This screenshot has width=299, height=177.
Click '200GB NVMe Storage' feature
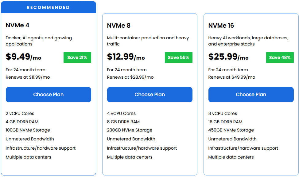click(x=130, y=130)
